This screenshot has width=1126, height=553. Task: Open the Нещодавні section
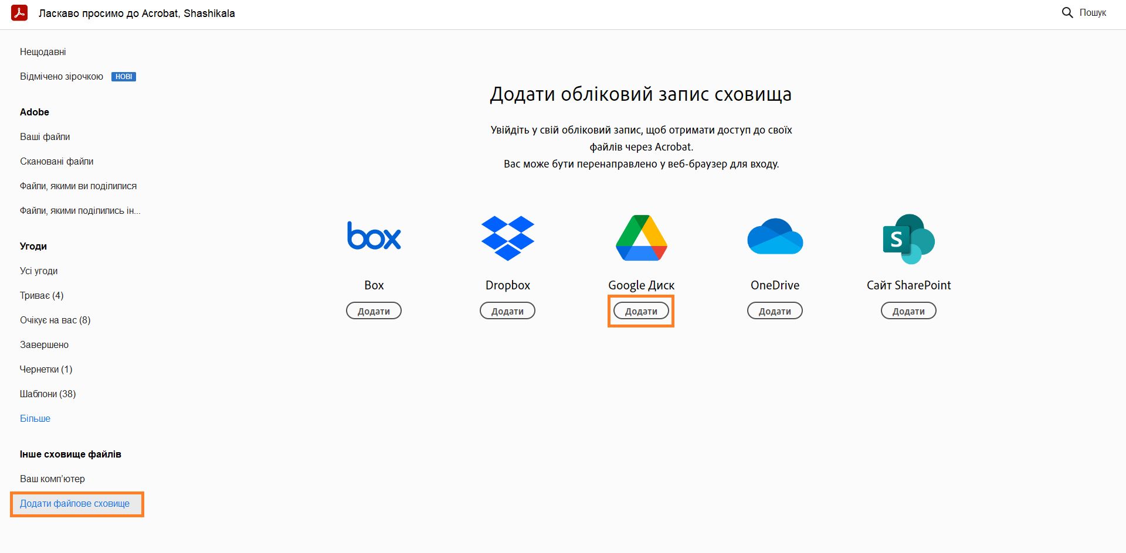[x=43, y=52]
